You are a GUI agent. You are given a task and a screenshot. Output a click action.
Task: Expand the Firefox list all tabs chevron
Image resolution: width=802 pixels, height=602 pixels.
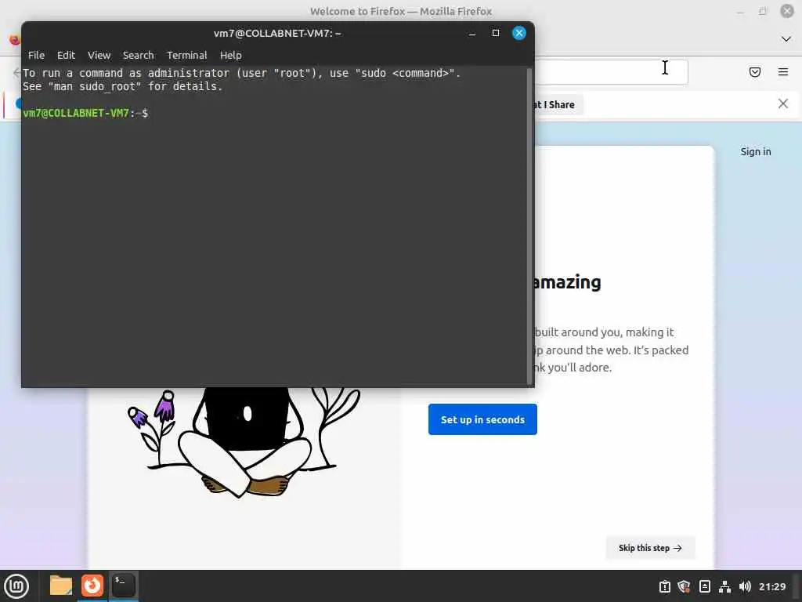786,39
